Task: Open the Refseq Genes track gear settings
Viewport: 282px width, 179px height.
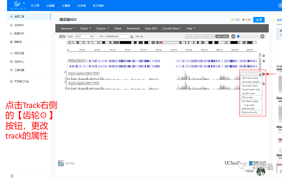Action: 264,61
